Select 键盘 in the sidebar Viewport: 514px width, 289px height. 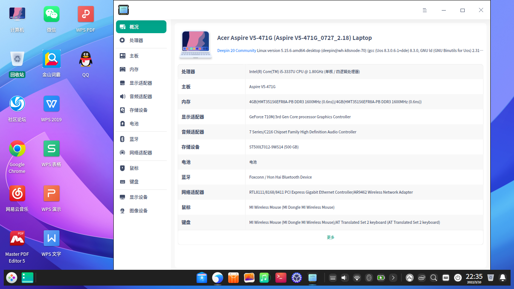click(x=141, y=182)
